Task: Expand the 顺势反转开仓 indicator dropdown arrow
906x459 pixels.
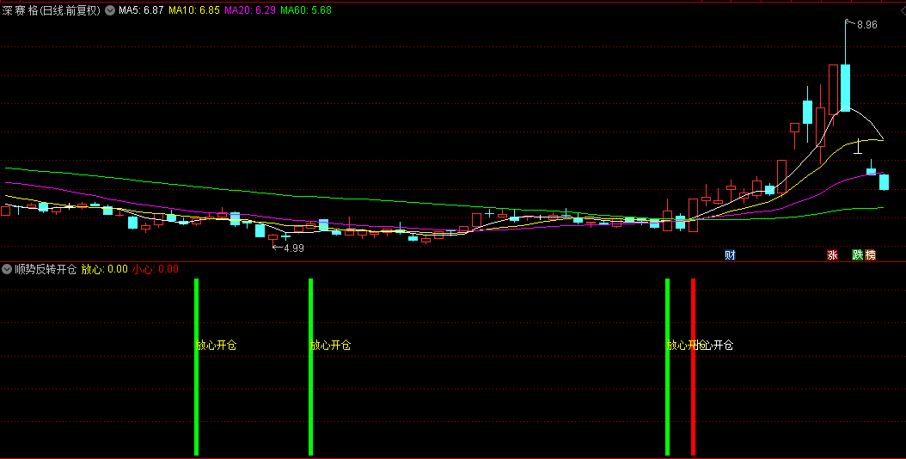Action: tap(7, 269)
